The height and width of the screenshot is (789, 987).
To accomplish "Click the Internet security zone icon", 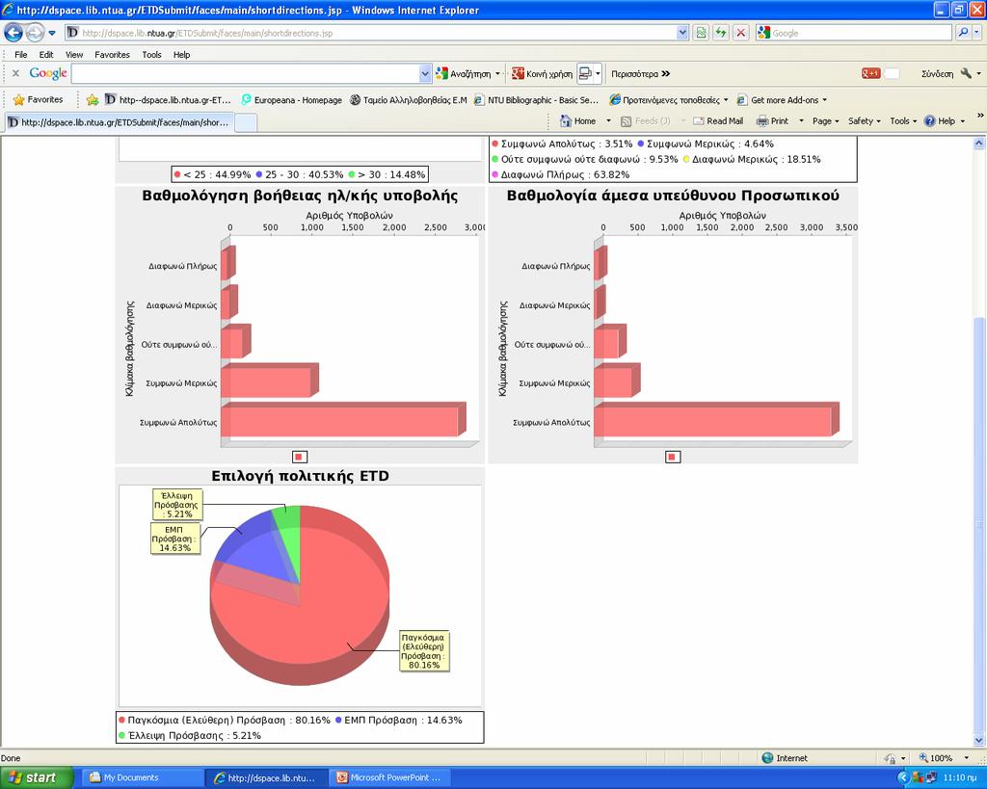I will 767,757.
